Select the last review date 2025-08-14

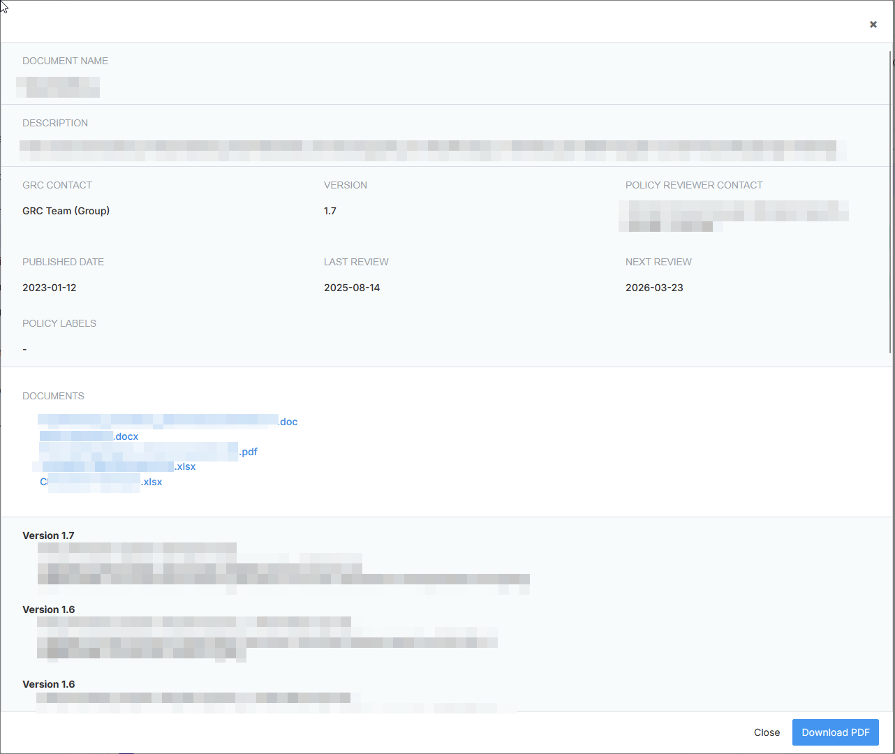pyautogui.click(x=352, y=288)
